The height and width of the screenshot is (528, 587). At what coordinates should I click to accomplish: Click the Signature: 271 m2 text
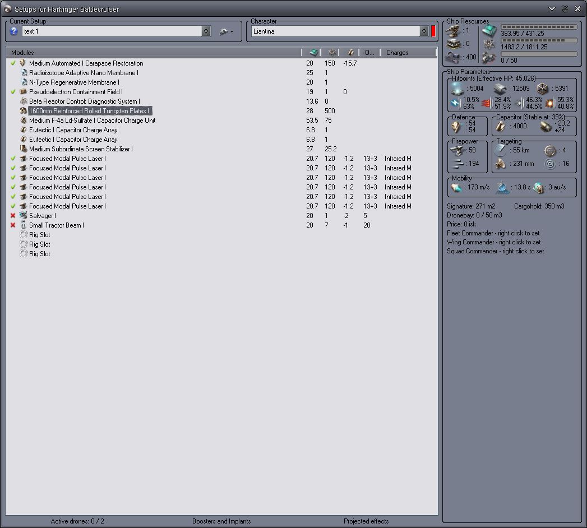pos(471,206)
